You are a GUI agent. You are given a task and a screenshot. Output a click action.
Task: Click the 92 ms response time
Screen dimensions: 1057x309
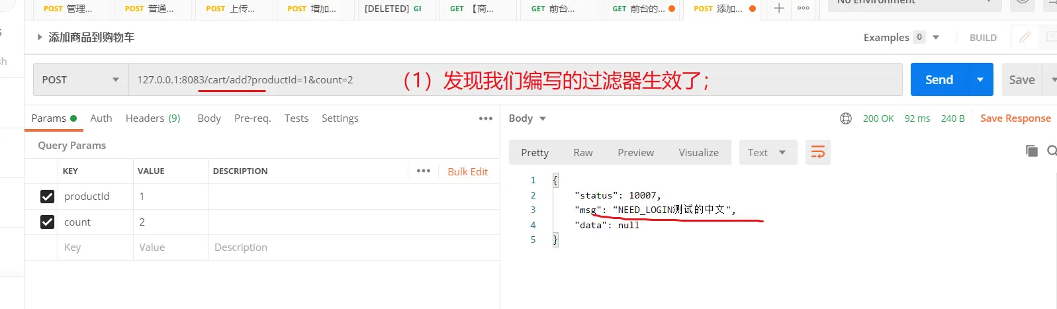[x=917, y=118]
